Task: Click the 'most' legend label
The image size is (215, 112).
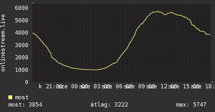Action: pyautogui.click(x=22, y=97)
